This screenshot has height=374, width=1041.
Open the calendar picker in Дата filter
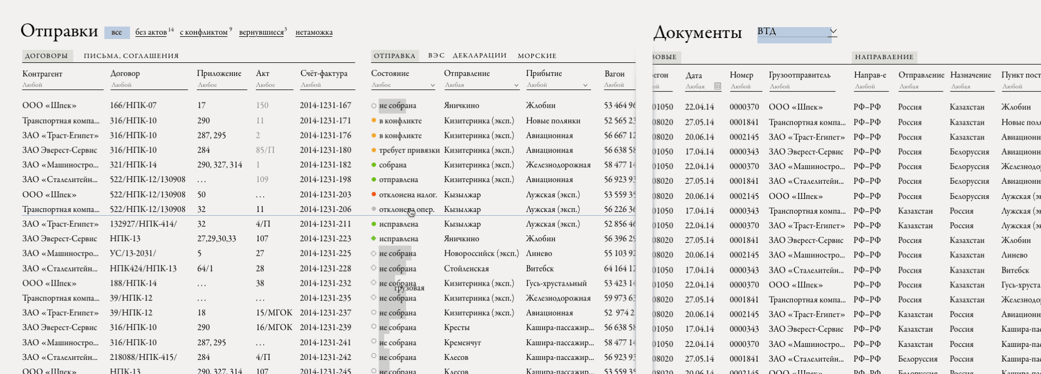(x=717, y=86)
